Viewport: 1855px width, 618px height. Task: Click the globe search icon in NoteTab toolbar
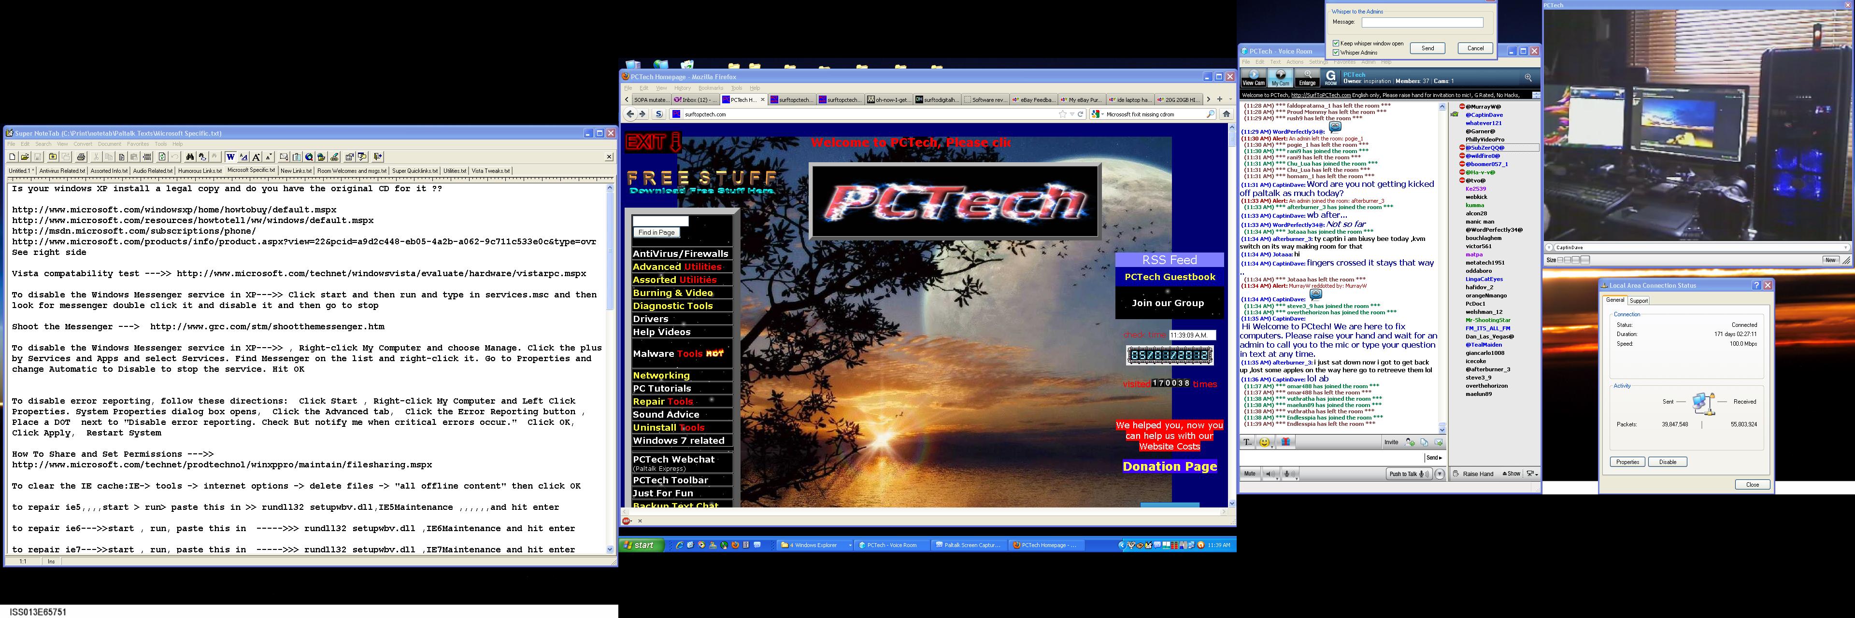[x=309, y=157]
